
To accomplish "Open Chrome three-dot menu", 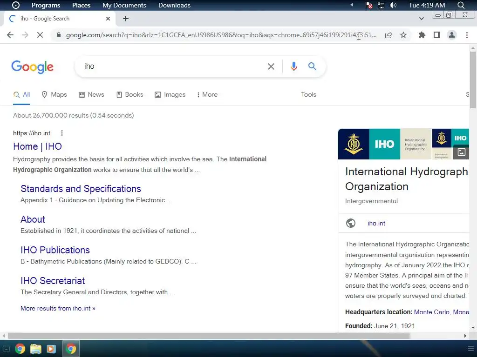I will click(x=467, y=35).
